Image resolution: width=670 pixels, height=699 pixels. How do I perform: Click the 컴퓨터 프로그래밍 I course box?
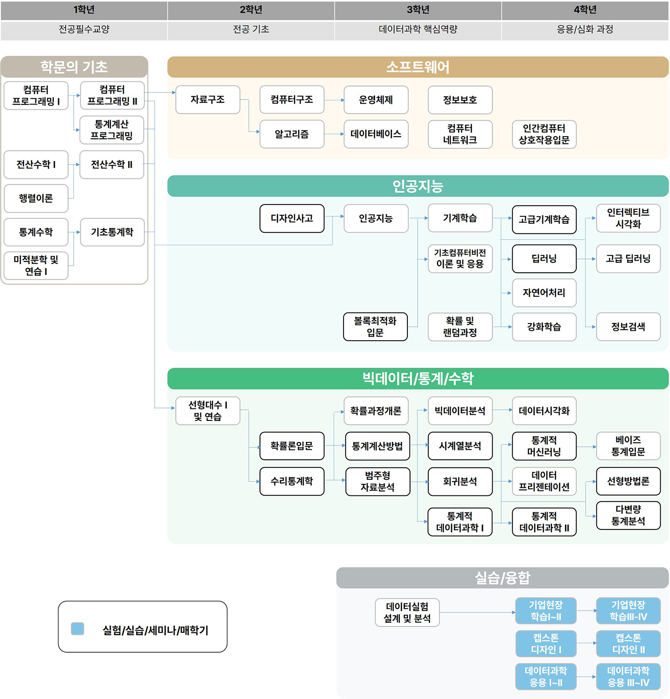(x=36, y=96)
